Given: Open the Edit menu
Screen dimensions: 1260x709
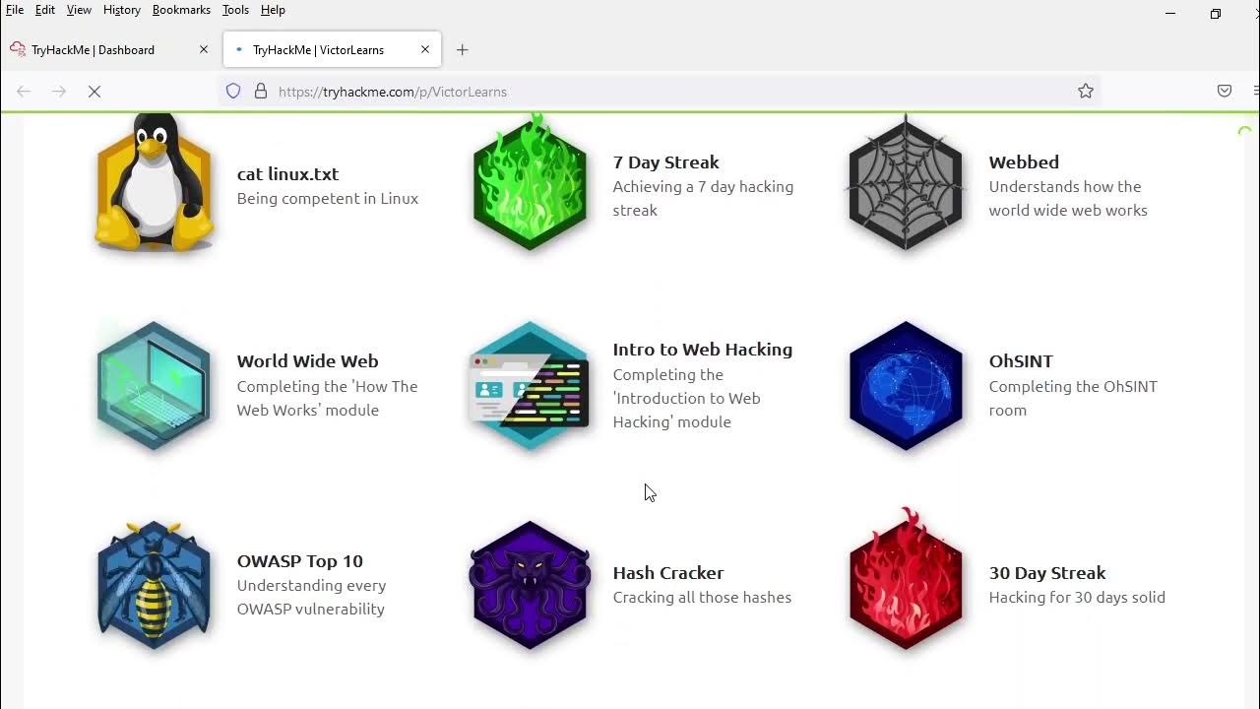Looking at the screenshot, I should pyautogui.click(x=45, y=10).
